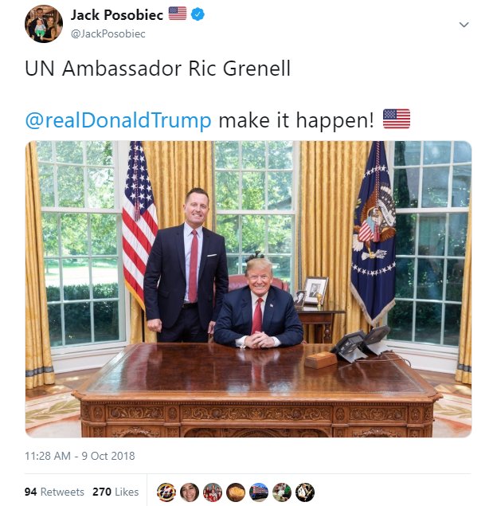
Task: Open the second liker avatar showing a woman's face
Action: (x=190, y=492)
